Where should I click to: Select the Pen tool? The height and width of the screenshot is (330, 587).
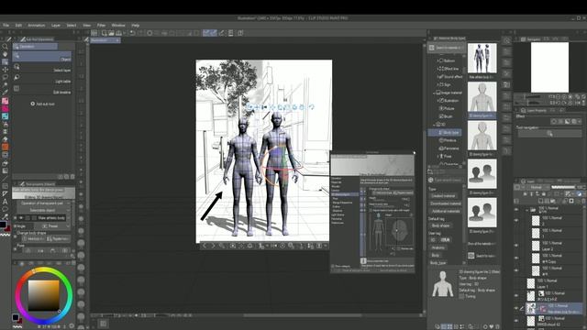pos(5,93)
